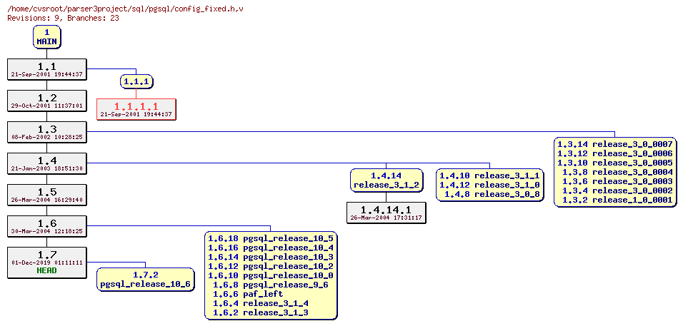The image size is (683, 326).
Task: Click the MAIN branch node
Action: tap(47, 37)
